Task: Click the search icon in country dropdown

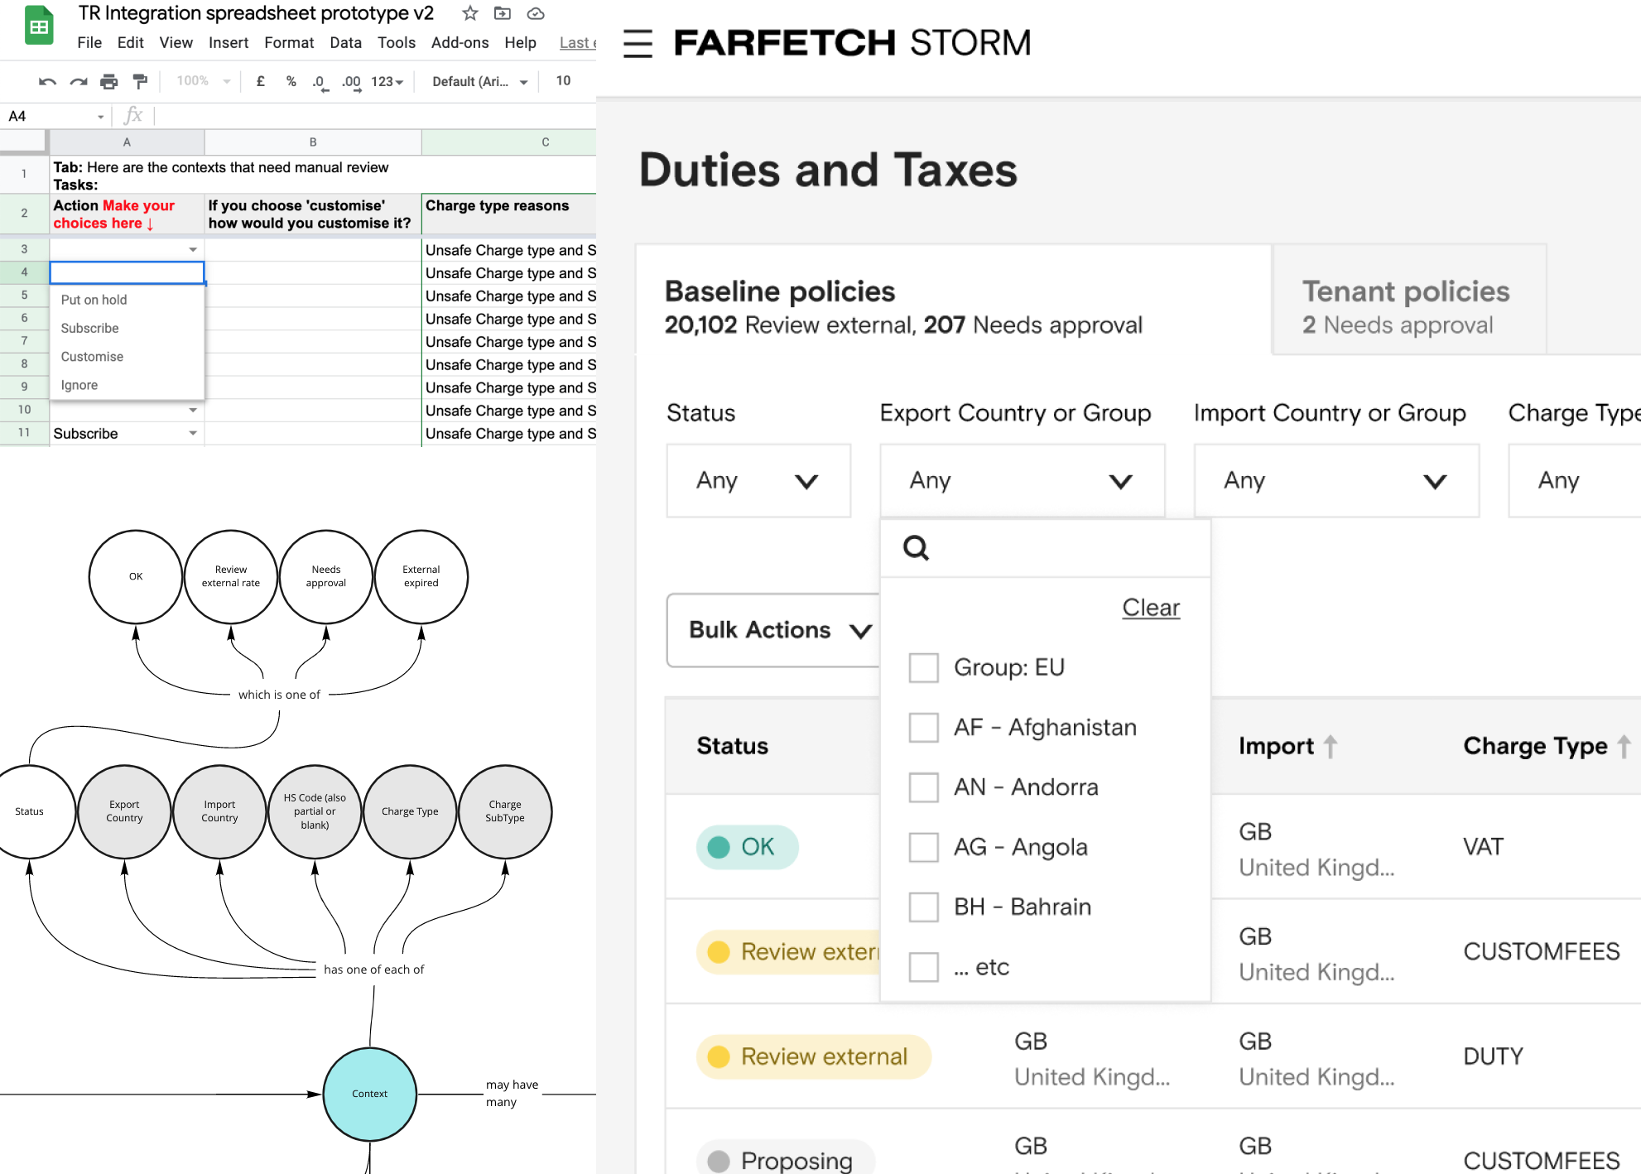Action: [x=917, y=549]
